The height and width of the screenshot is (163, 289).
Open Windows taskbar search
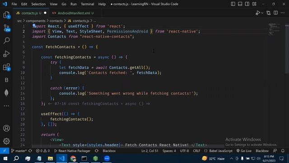16,158
